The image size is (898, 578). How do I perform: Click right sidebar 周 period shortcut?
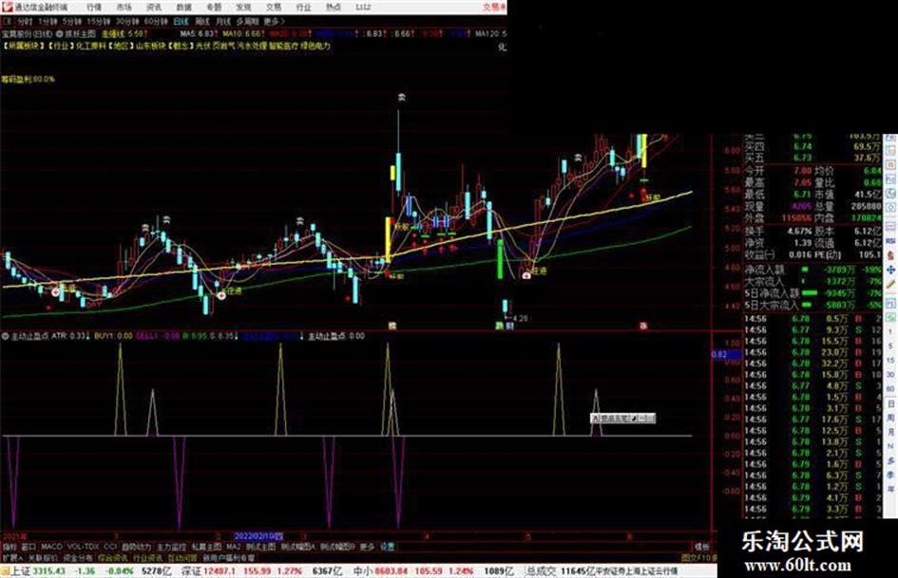pyautogui.click(x=890, y=418)
